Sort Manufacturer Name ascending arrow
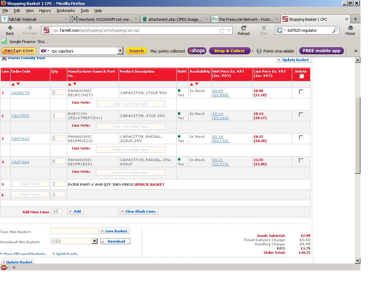The width and height of the screenshot is (370, 288). 70,84
